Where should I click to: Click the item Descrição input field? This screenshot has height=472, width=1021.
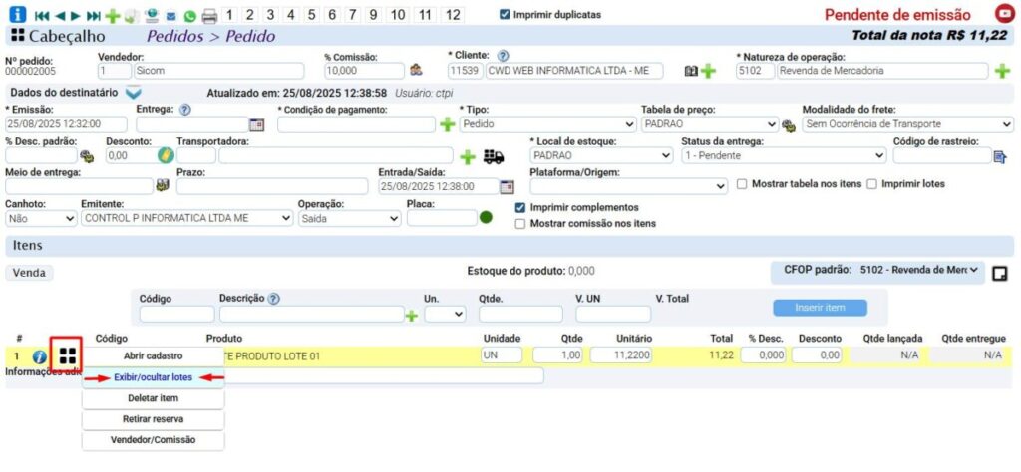pyautogui.click(x=310, y=314)
